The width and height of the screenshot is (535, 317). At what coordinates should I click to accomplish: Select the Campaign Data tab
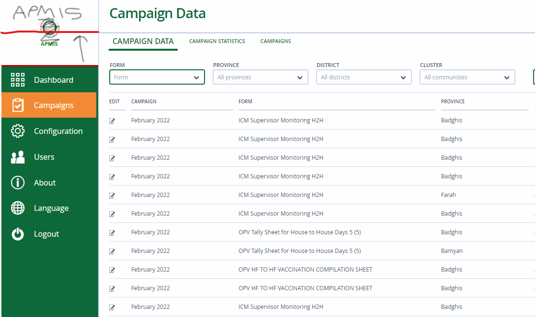tap(143, 41)
